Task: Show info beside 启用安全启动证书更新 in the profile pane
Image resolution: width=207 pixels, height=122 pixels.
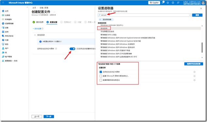Action: point(56,48)
